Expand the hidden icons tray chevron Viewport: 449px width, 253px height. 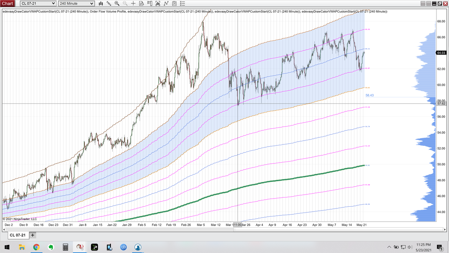tap(389, 247)
